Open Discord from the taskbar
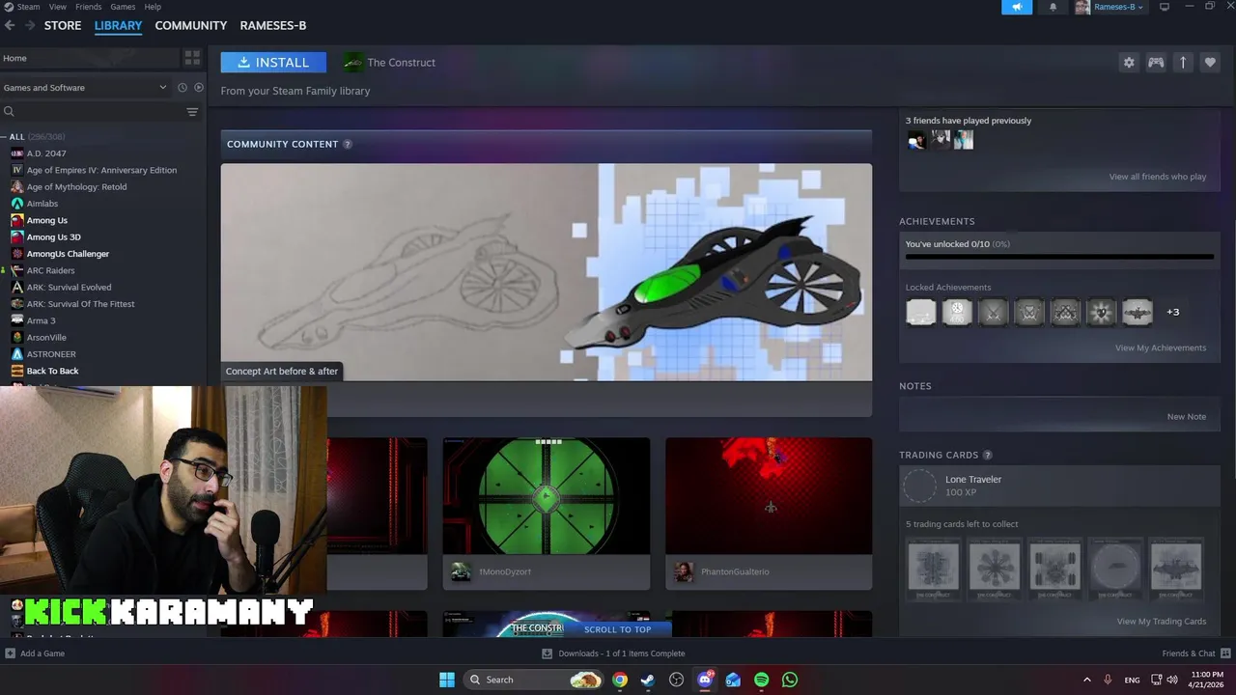The height and width of the screenshot is (695, 1236). click(x=705, y=680)
